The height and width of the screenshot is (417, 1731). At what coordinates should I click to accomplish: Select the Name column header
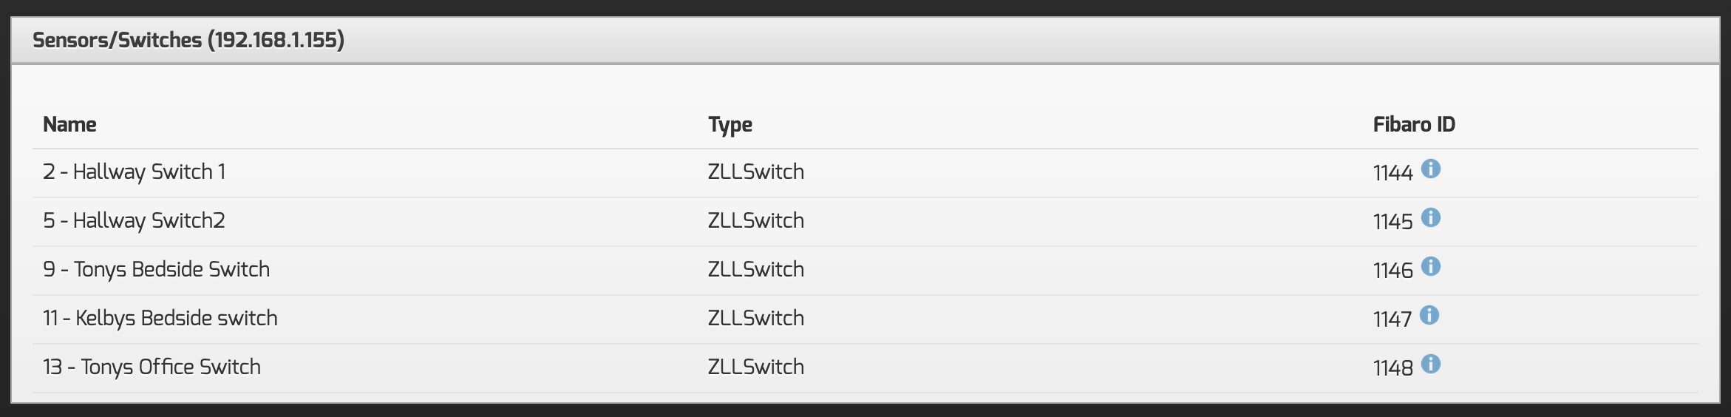[x=69, y=124]
